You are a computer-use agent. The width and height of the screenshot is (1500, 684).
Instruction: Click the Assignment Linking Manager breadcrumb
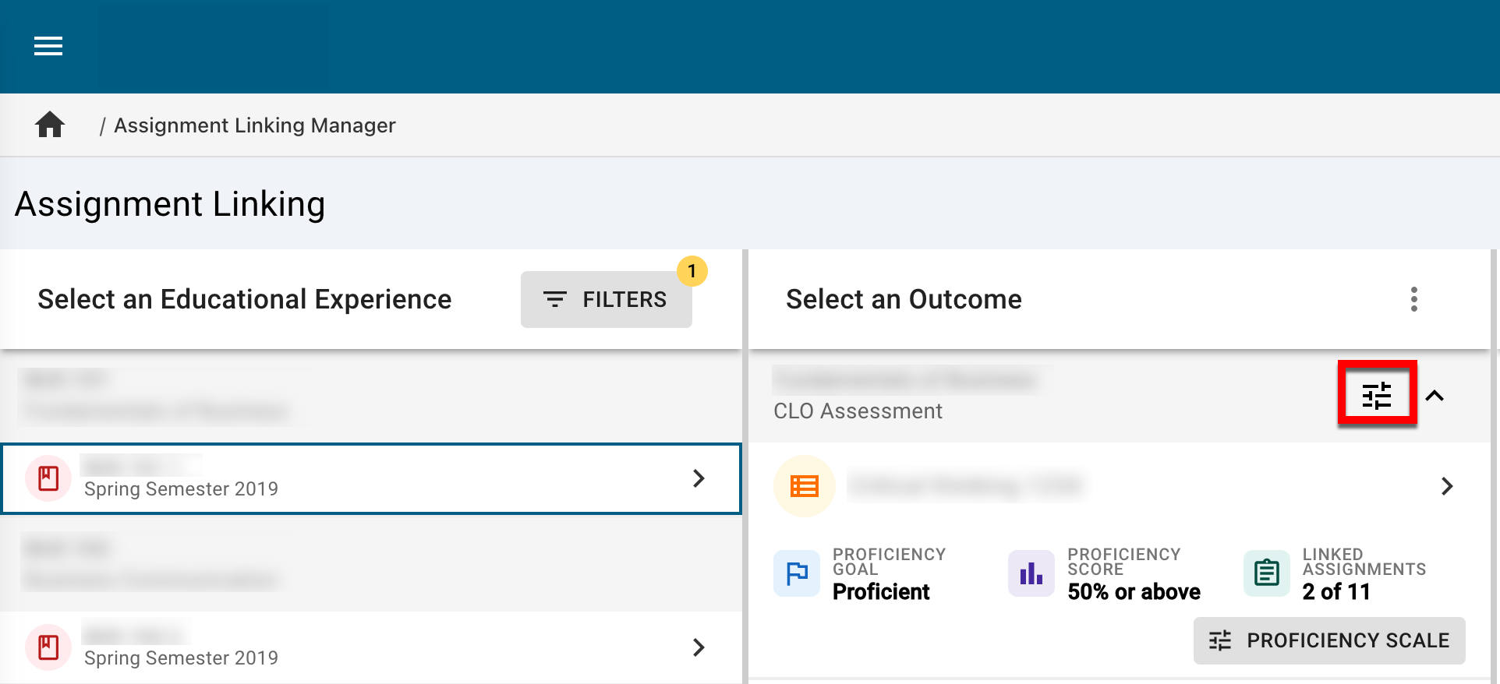[255, 125]
